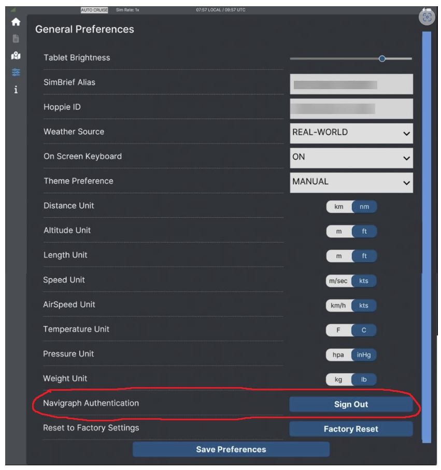The width and height of the screenshot is (441, 470).
Task: Click the Navigraph Sign Out button
Action: coord(351,404)
